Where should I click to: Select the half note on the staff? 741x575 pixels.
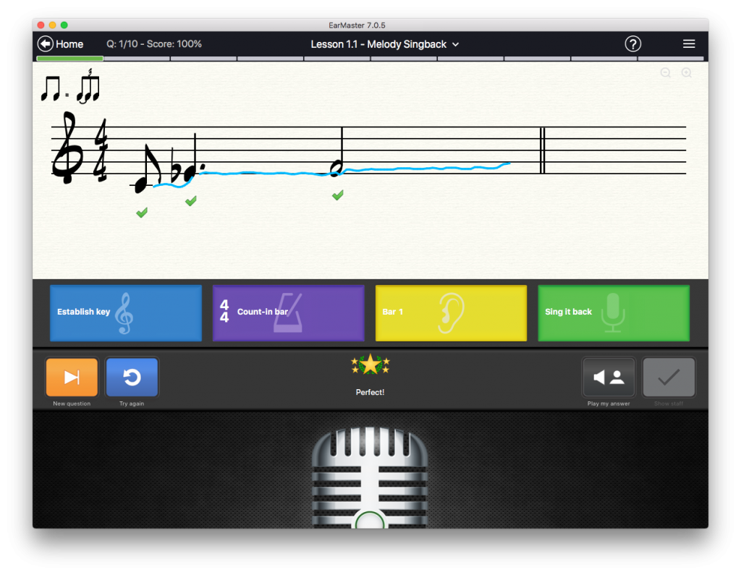pos(336,168)
